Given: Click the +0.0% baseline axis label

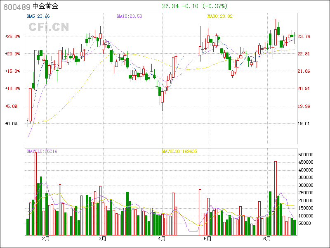Looking at the screenshot, I should click(x=12, y=124).
